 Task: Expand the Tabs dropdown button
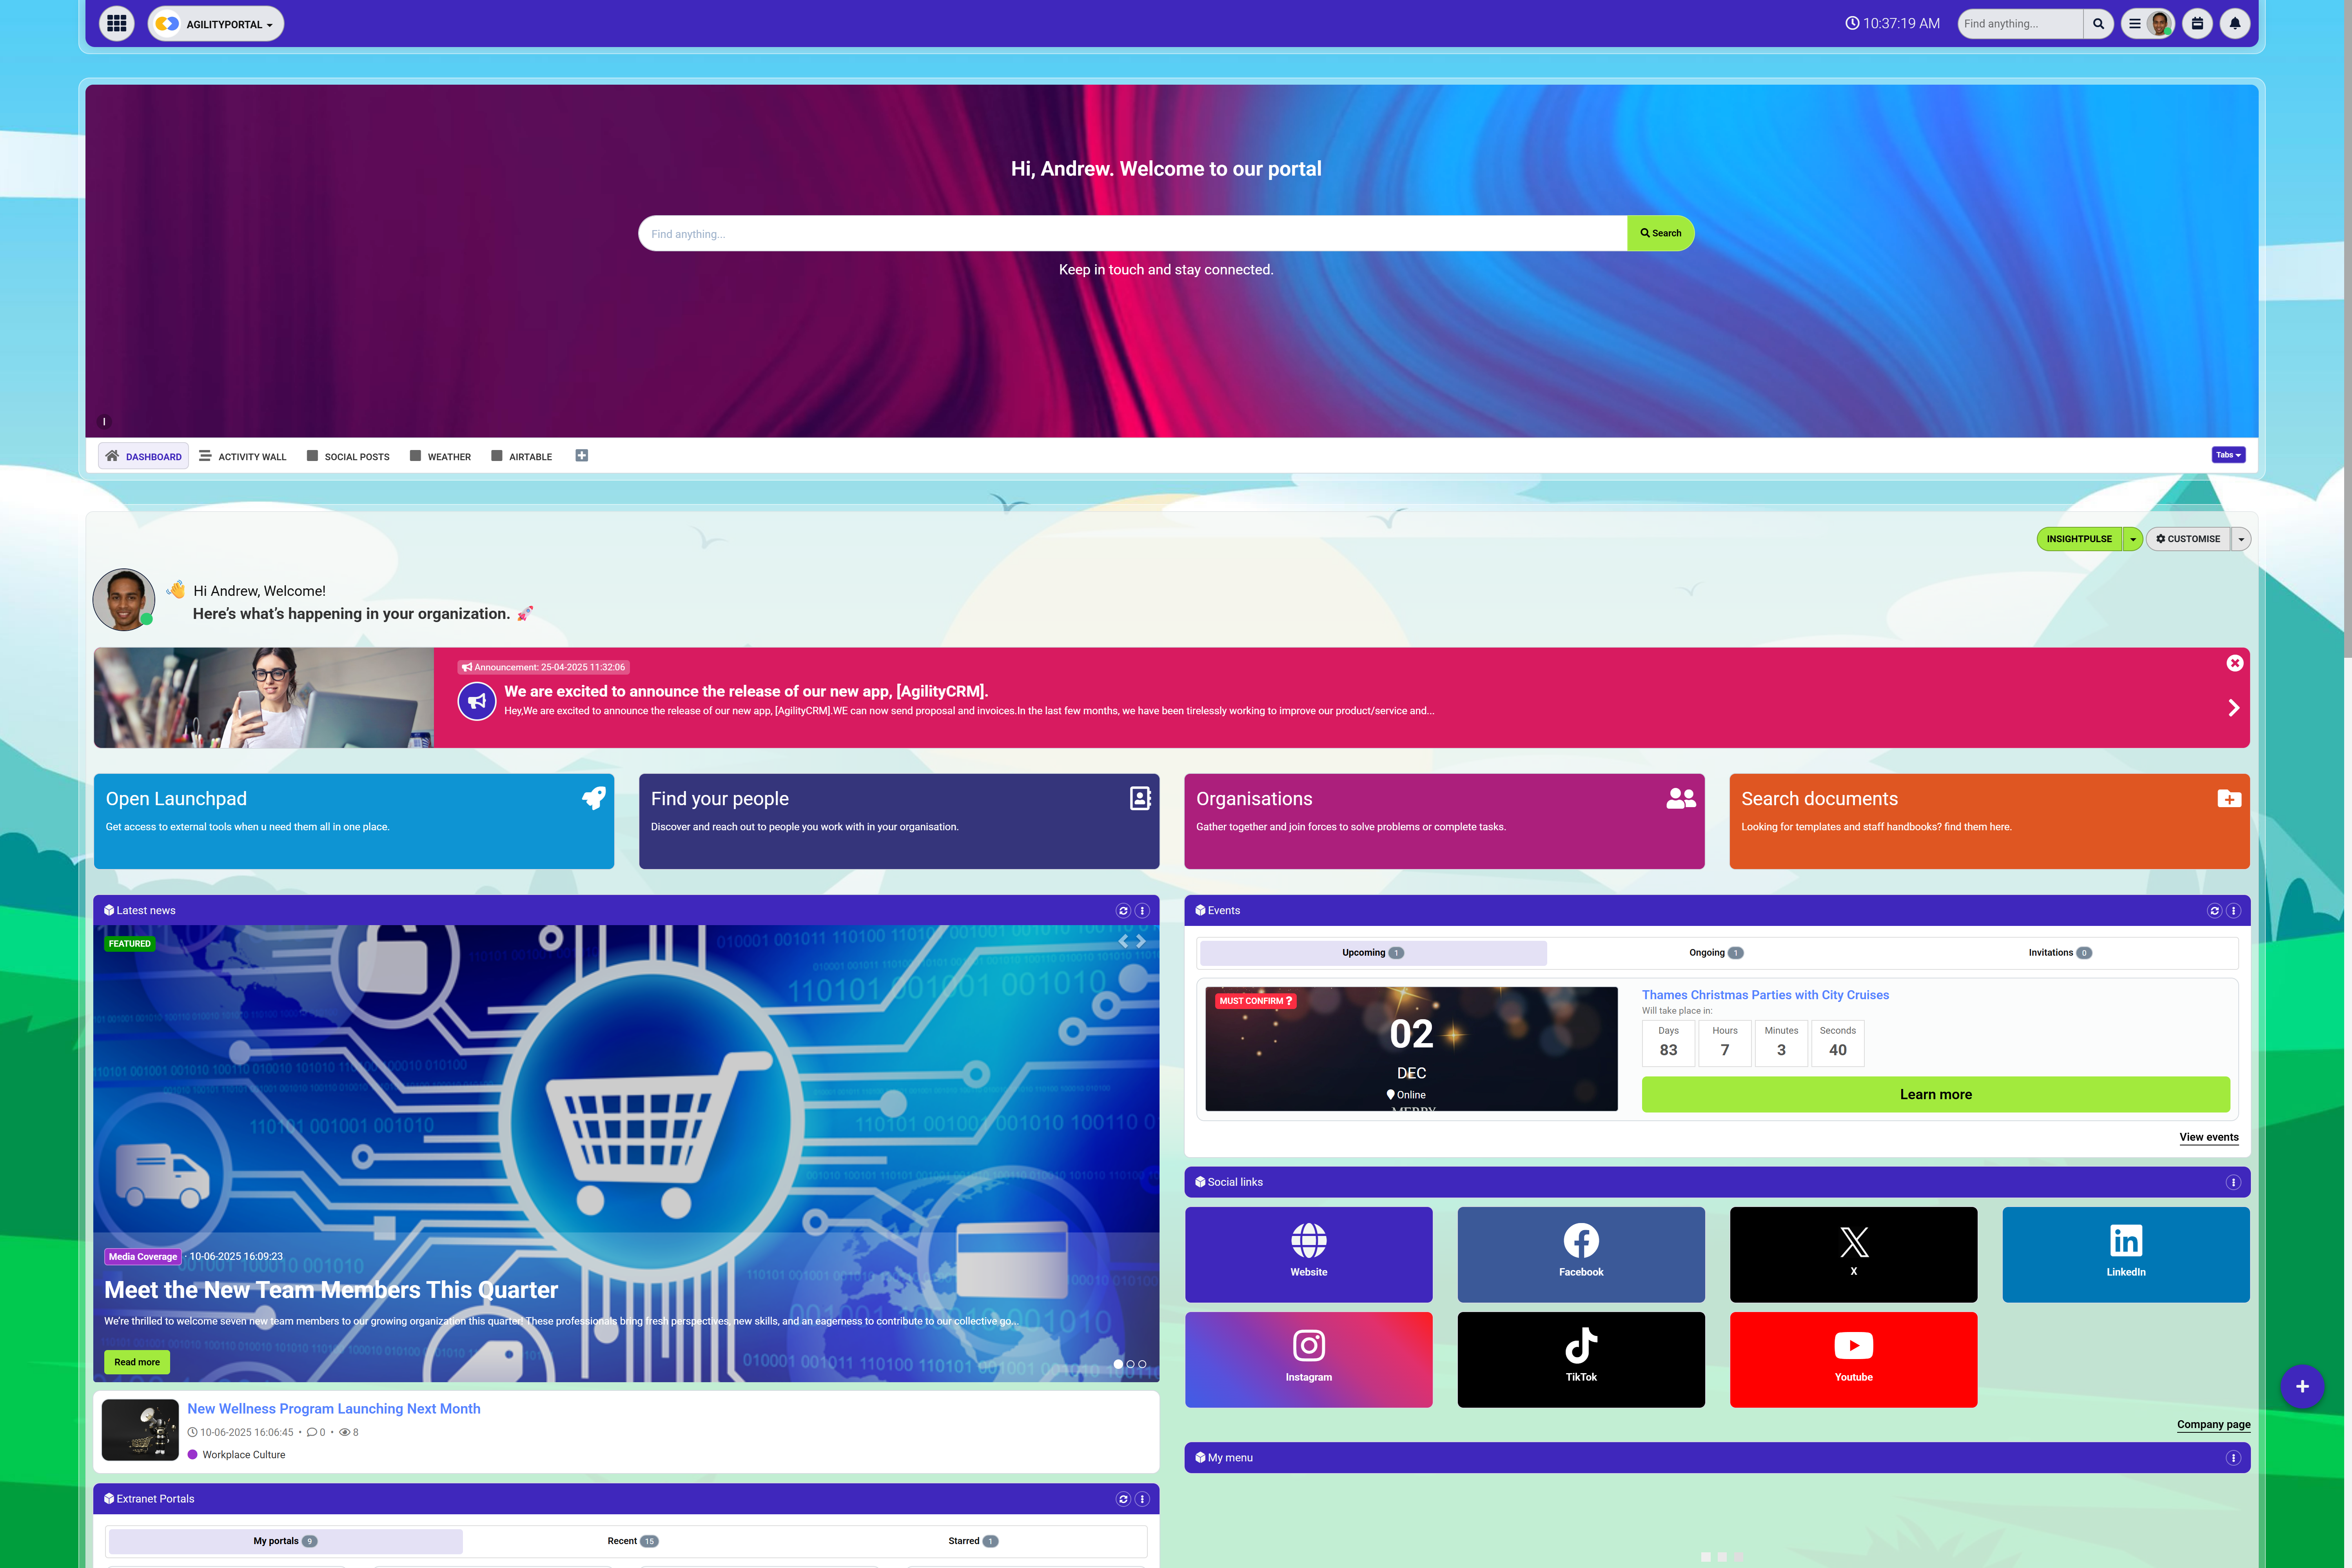(x=2228, y=455)
